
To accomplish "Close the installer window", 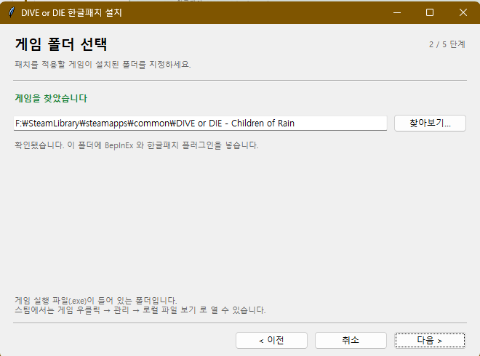I will pyautogui.click(x=463, y=12).
